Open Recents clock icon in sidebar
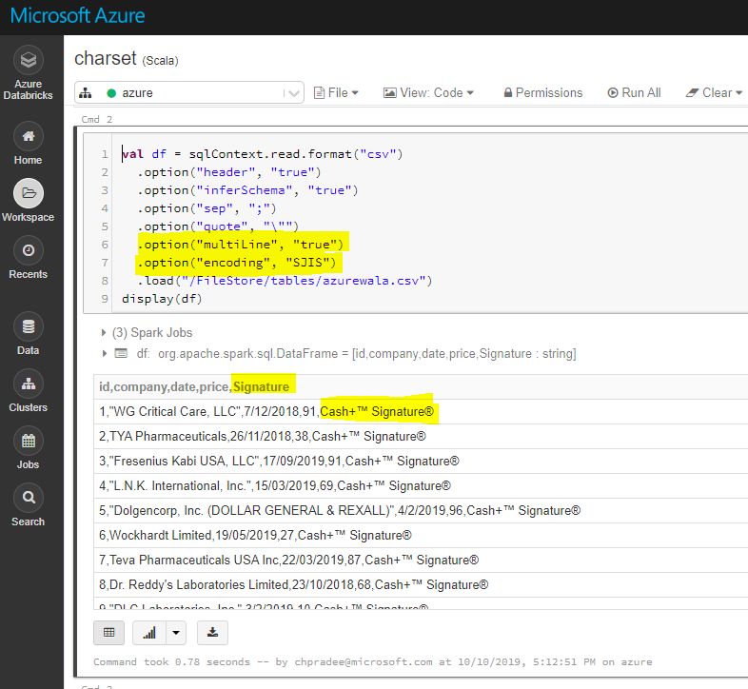Viewport: 748px width, 689px height. [x=29, y=250]
